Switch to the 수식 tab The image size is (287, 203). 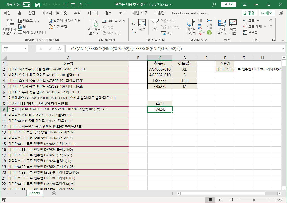point(77,13)
